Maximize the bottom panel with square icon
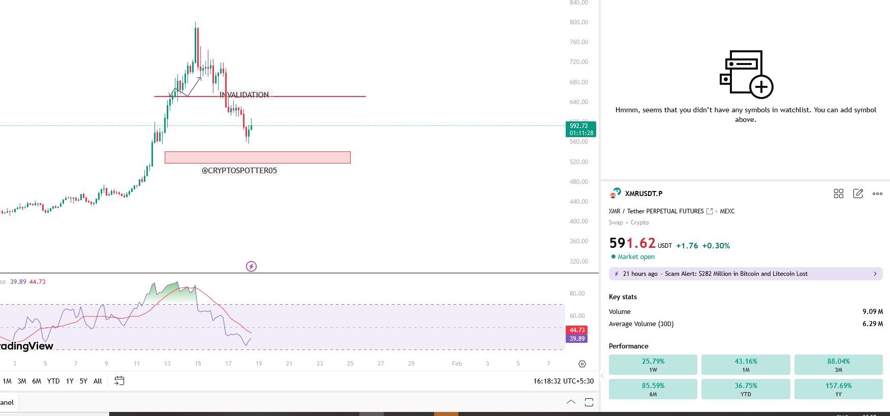 pyautogui.click(x=589, y=402)
